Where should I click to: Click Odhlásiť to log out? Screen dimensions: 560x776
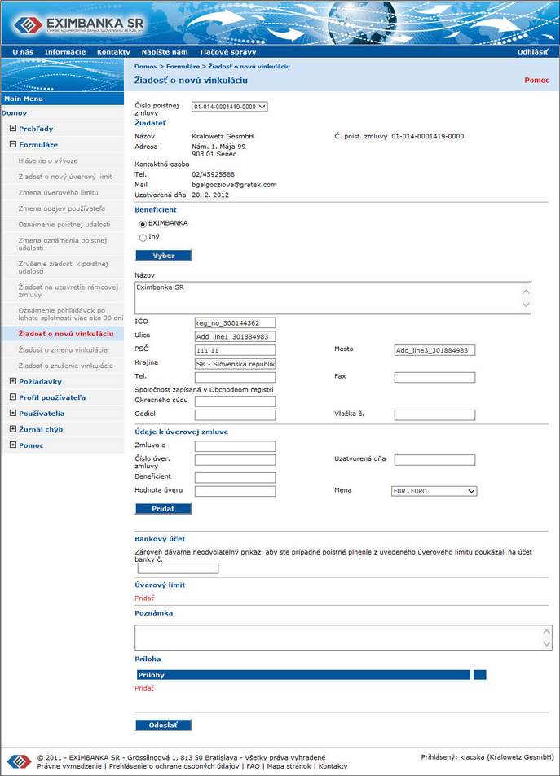(533, 52)
